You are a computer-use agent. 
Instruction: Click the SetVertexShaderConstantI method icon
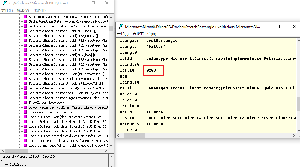click(x=25, y=88)
